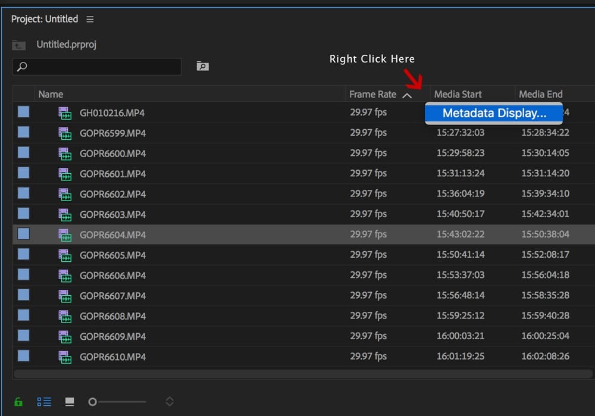Switch the project panel to List View
595x416 pixels.
pyautogui.click(x=43, y=401)
